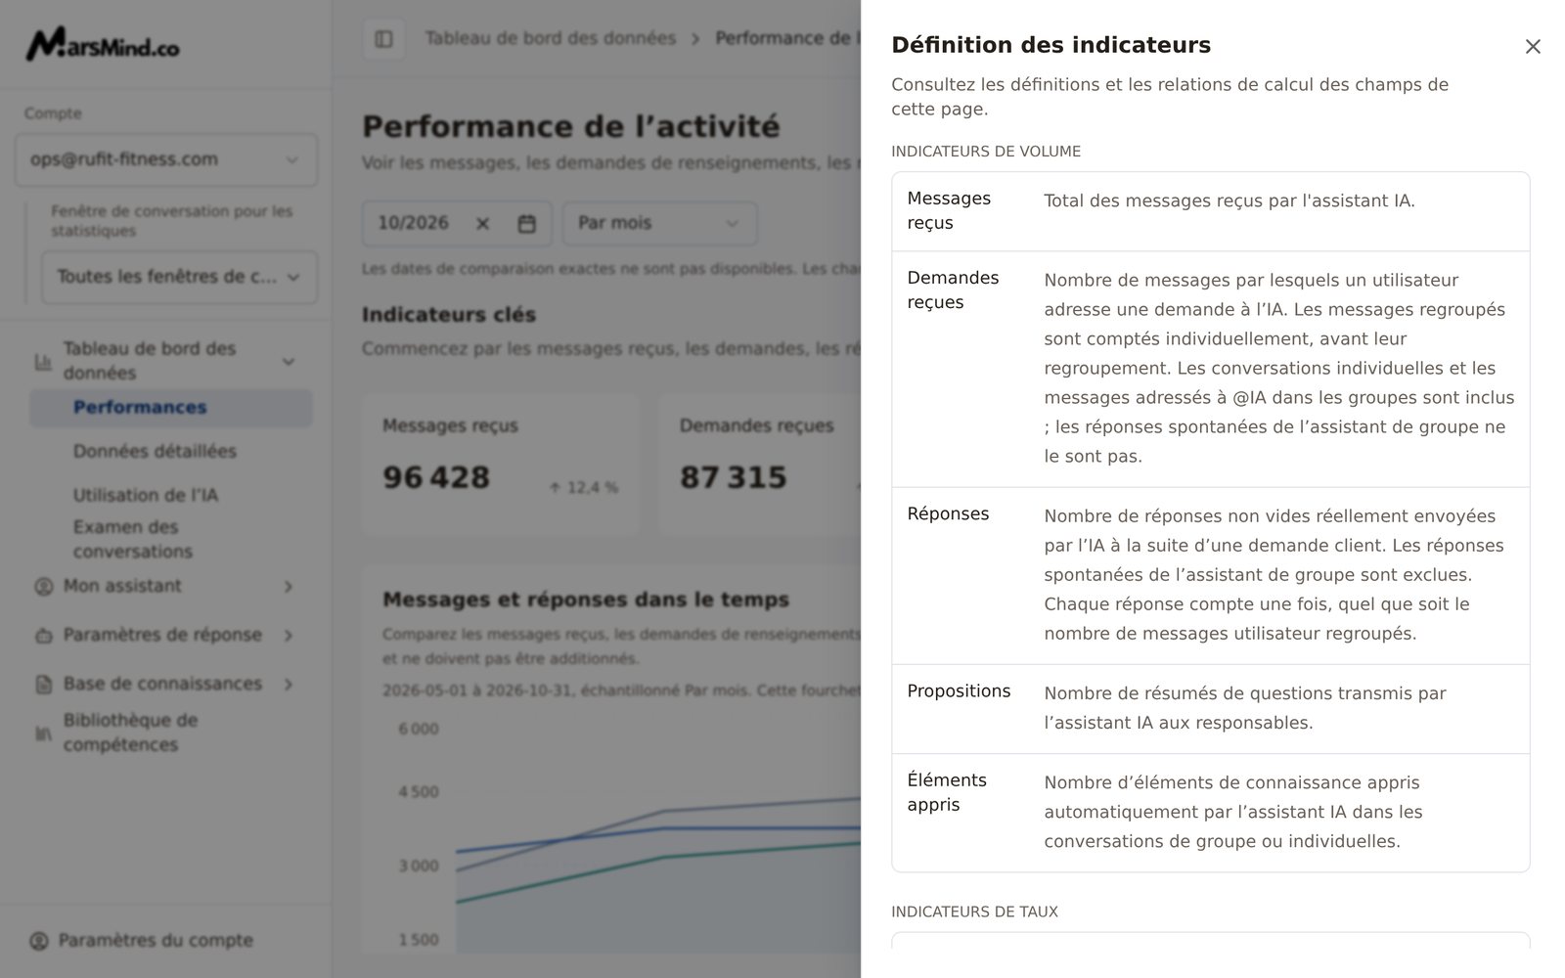The height and width of the screenshot is (978, 1565).
Task: Click the INDICATEURS DE VOLUME heading
Action: 986,152
